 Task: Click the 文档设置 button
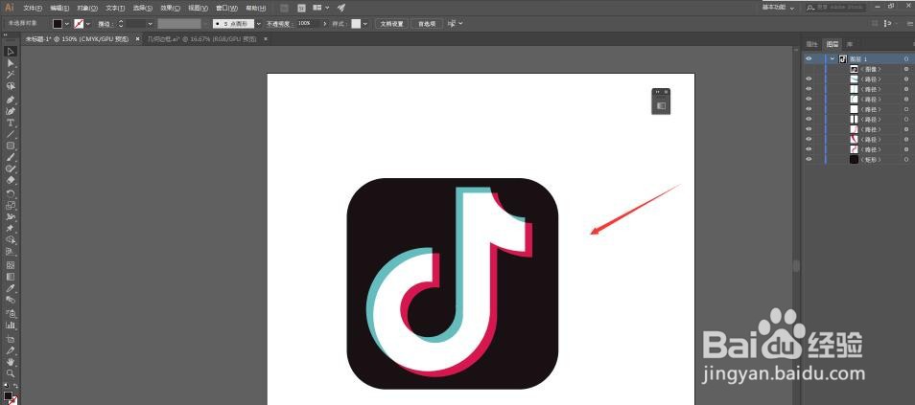click(x=391, y=24)
